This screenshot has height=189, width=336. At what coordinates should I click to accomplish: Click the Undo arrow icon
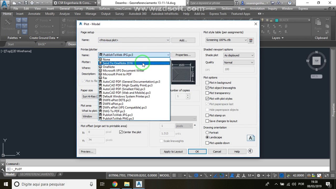tap(38, 3)
